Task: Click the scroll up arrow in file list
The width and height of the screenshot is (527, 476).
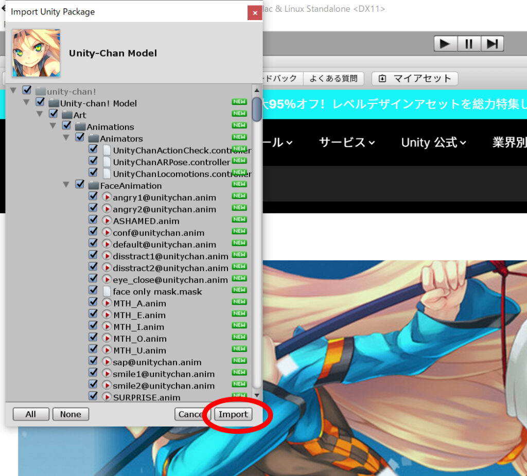Action: (257, 90)
